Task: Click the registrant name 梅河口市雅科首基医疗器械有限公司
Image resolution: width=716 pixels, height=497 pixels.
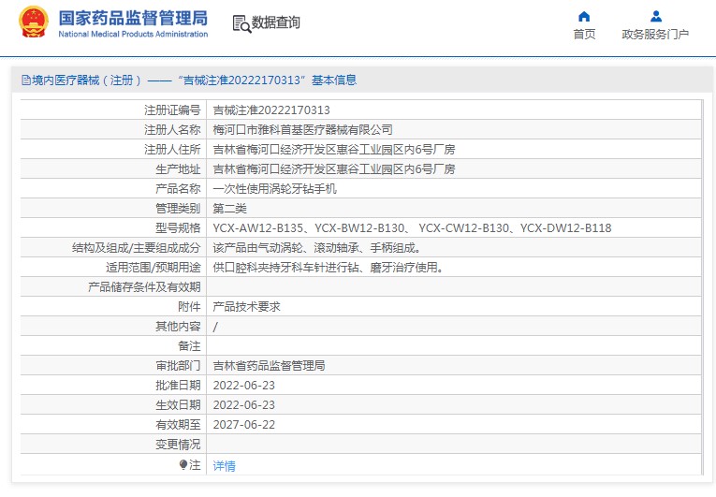Action: tap(303, 129)
